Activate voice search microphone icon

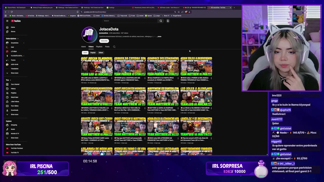168,21
